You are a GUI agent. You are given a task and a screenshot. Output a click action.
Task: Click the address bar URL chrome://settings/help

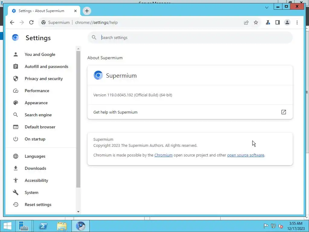click(96, 22)
